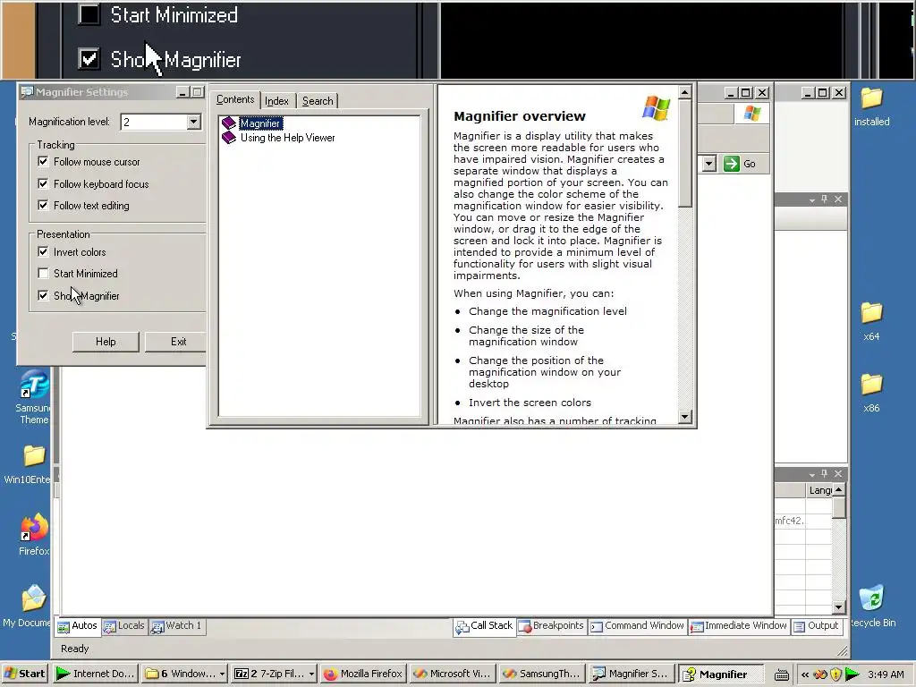
Task: Open the Command Window tab
Action: pyautogui.click(x=637, y=625)
